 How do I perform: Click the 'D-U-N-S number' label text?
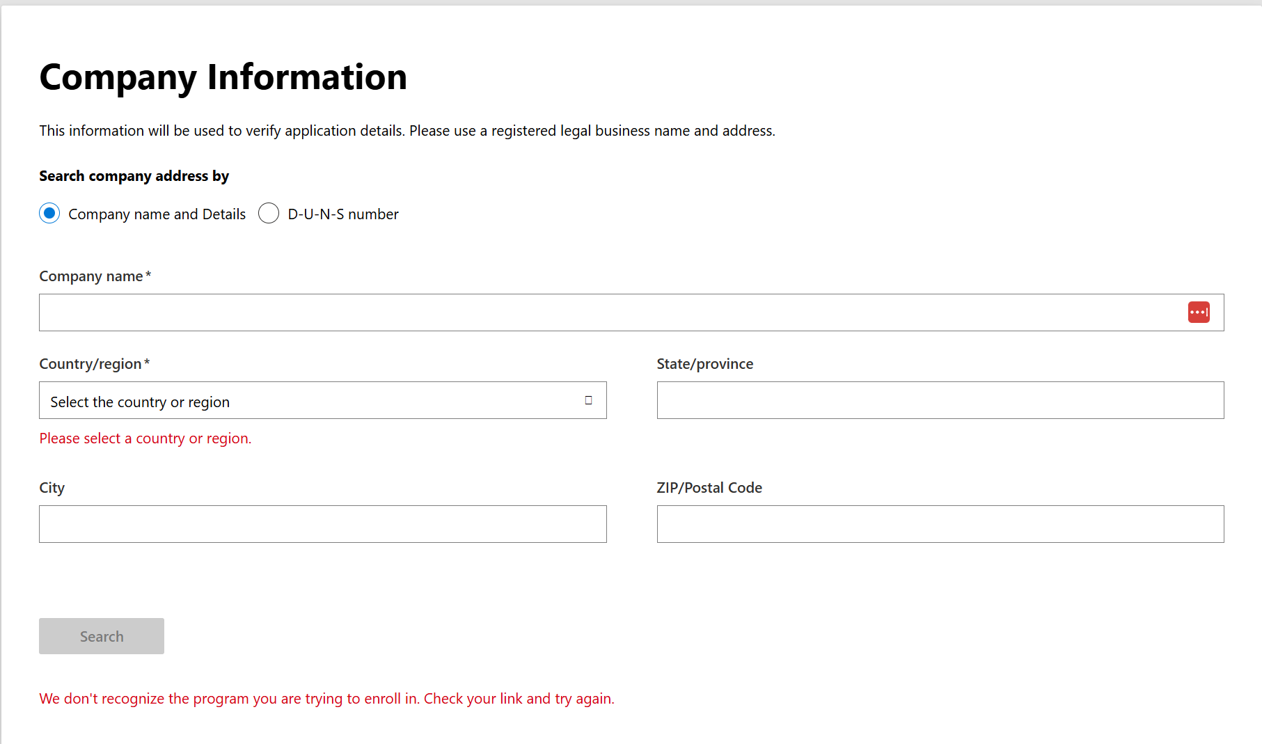[x=343, y=214]
